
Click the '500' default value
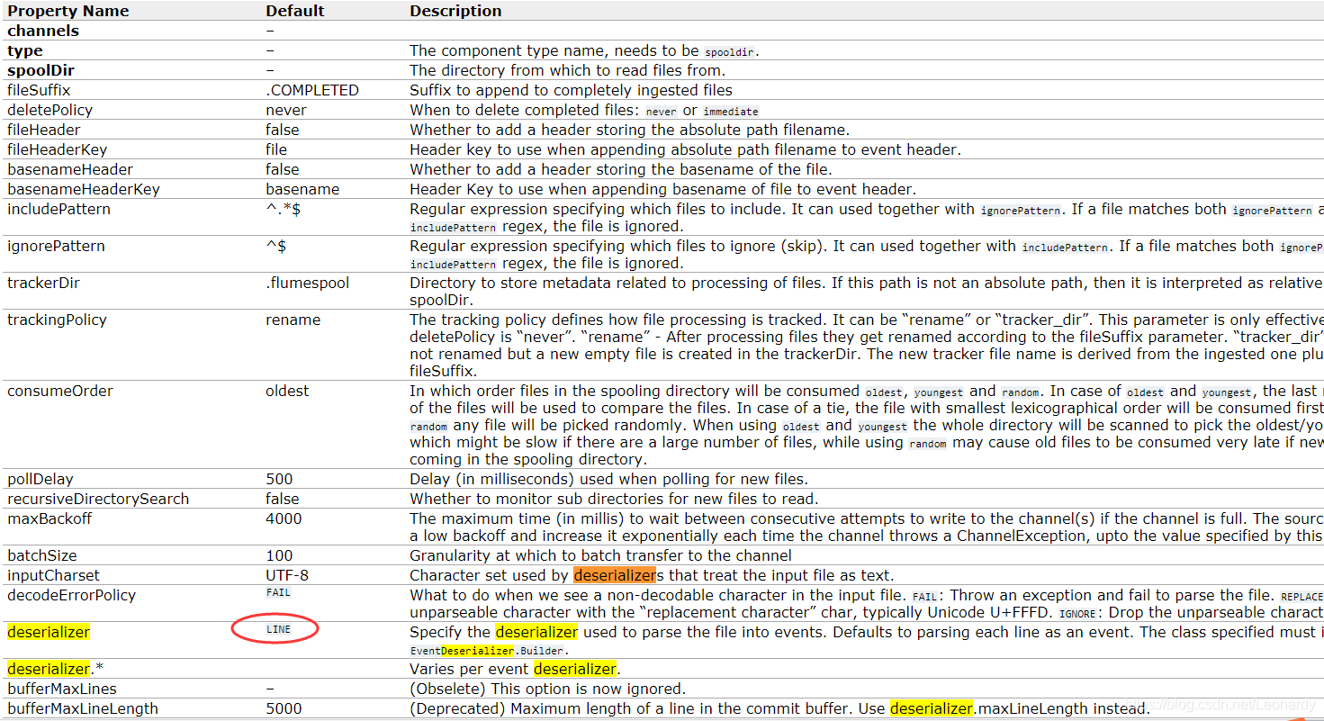coord(280,479)
